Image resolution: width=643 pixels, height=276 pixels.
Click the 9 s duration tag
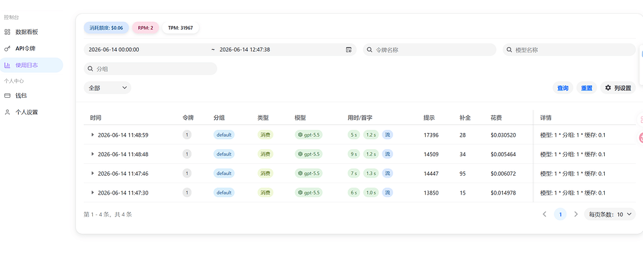(x=354, y=154)
